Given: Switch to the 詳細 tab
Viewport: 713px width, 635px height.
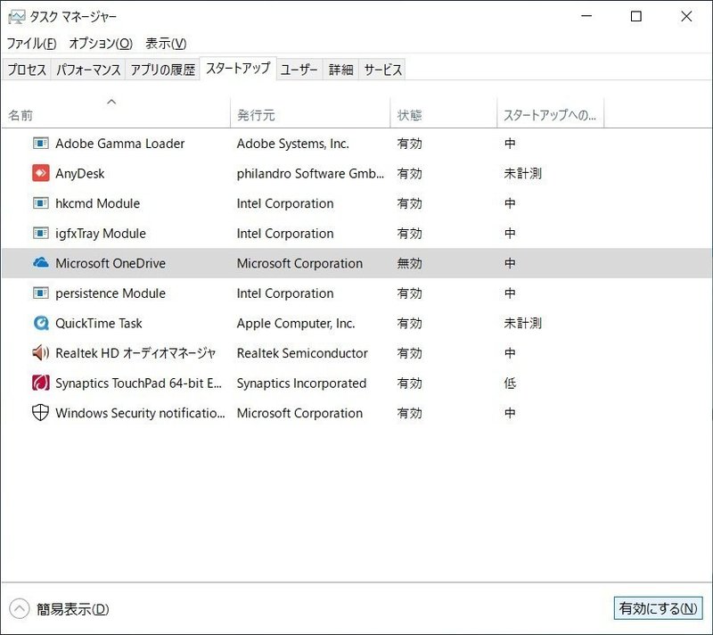Looking at the screenshot, I should (x=340, y=70).
